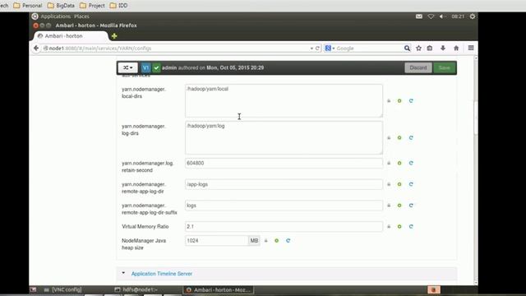Click the green override icon for log.retain-second row
526x296 pixels.
(399, 163)
